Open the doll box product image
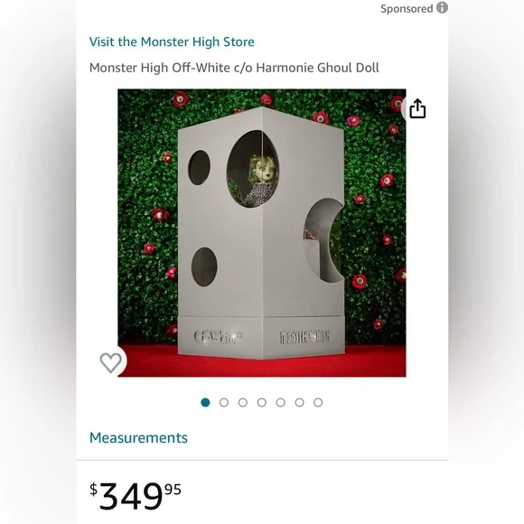 262,232
